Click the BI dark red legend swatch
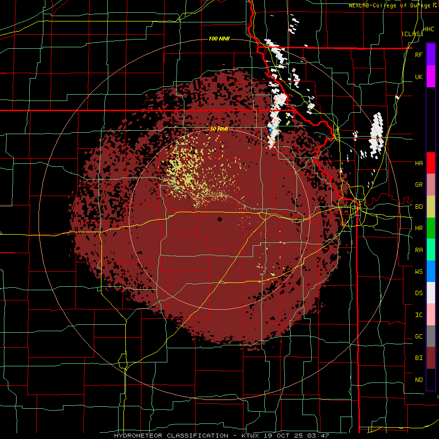 coord(431,358)
